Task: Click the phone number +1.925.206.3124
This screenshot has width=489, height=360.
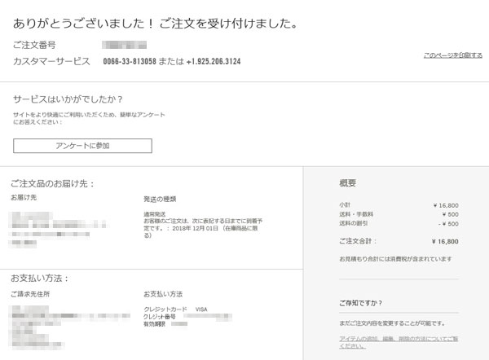Action: [214, 61]
